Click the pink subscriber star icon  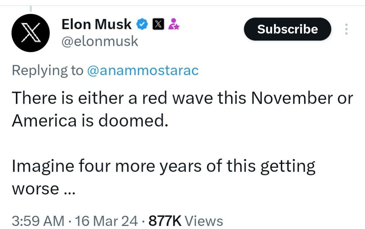[174, 24]
